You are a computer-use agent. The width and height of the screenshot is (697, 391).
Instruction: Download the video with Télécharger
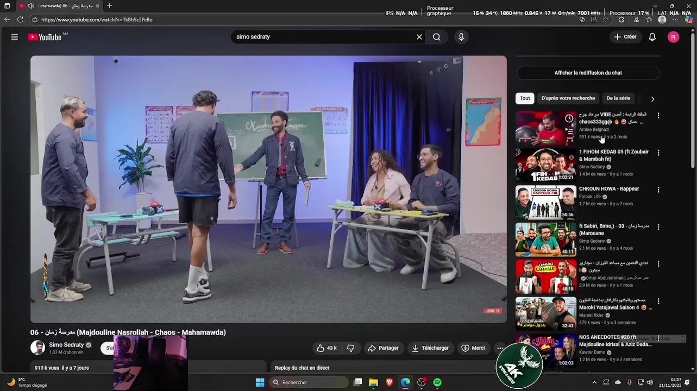(430, 348)
